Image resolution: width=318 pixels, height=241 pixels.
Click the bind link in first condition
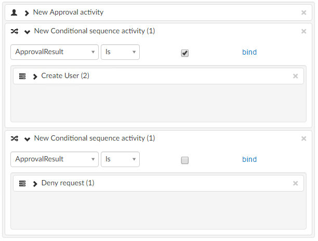click(249, 52)
